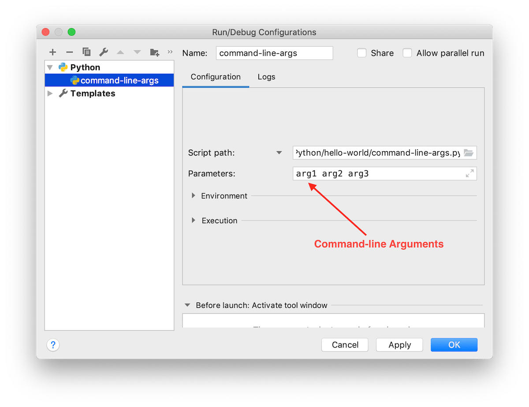Copy the configuration with the duplicate icon
This screenshot has height=407, width=529.
click(x=86, y=52)
